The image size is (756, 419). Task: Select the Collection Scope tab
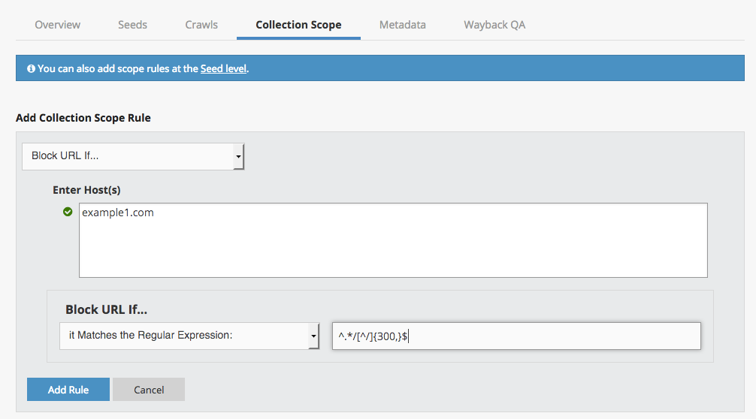(298, 25)
